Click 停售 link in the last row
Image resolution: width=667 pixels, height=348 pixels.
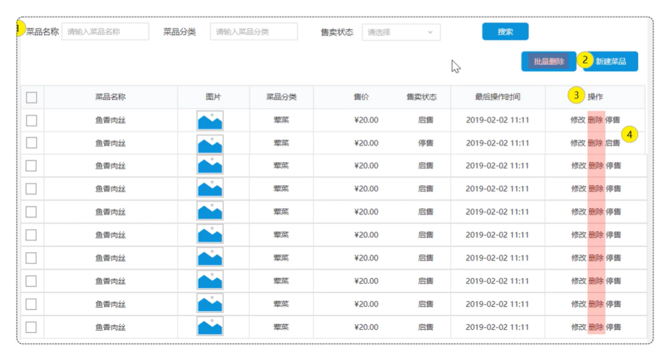tap(613, 327)
